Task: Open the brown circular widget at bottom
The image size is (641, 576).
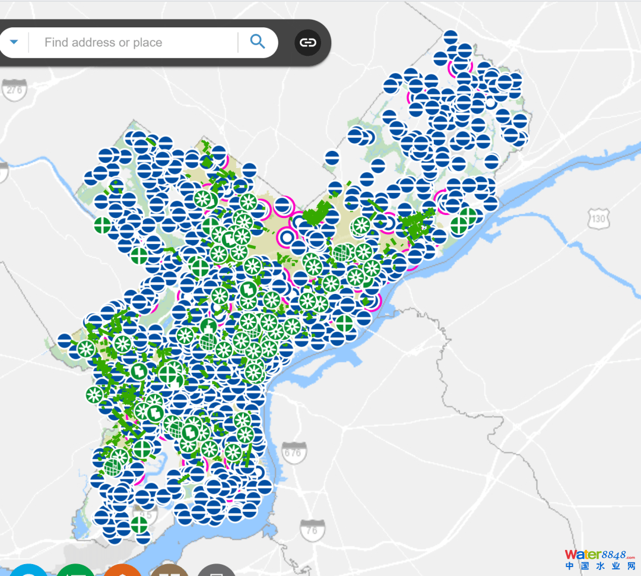Action: (x=169, y=572)
